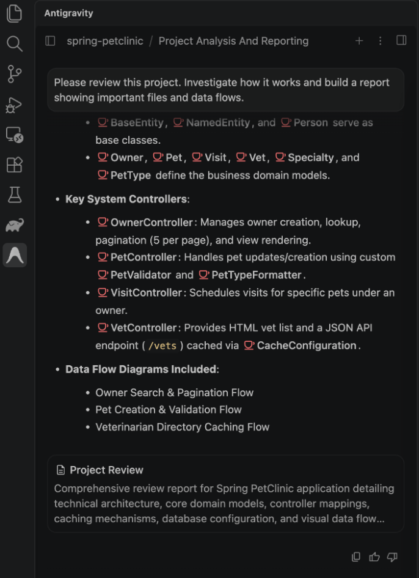Open the Specialty class link
419x578 pixels.
(304, 157)
